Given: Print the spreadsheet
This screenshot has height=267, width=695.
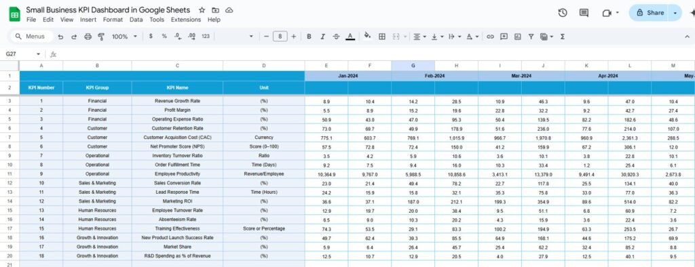Looking at the screenshot, I should (88, 37).
